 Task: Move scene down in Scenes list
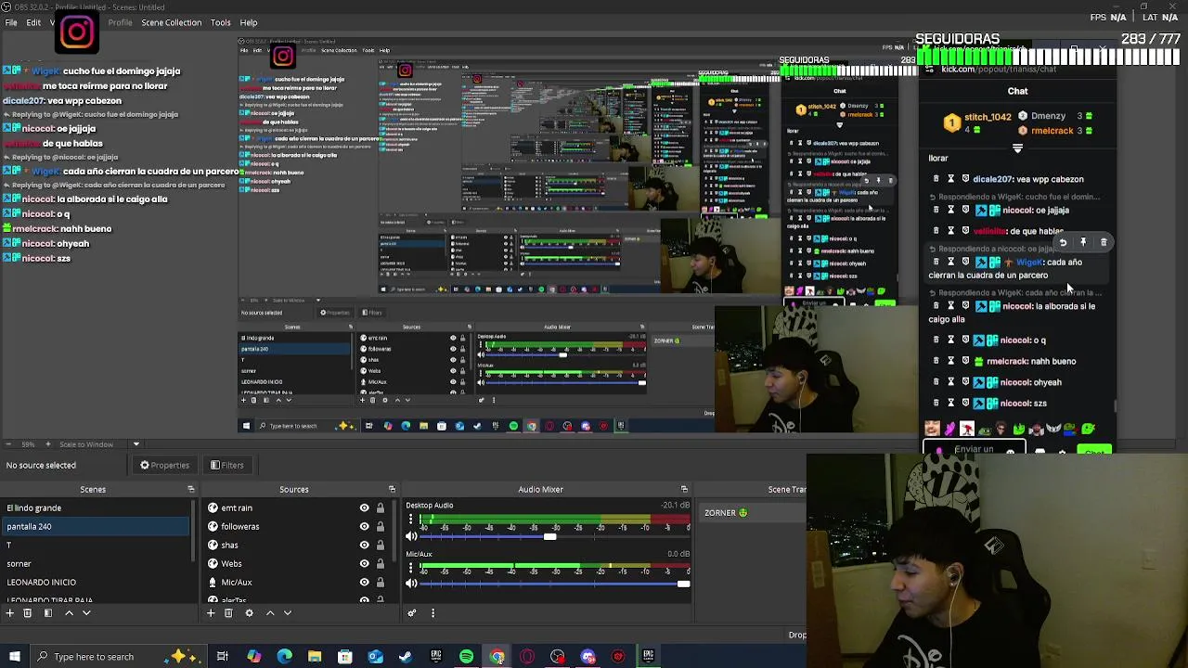tap(86, 613)
